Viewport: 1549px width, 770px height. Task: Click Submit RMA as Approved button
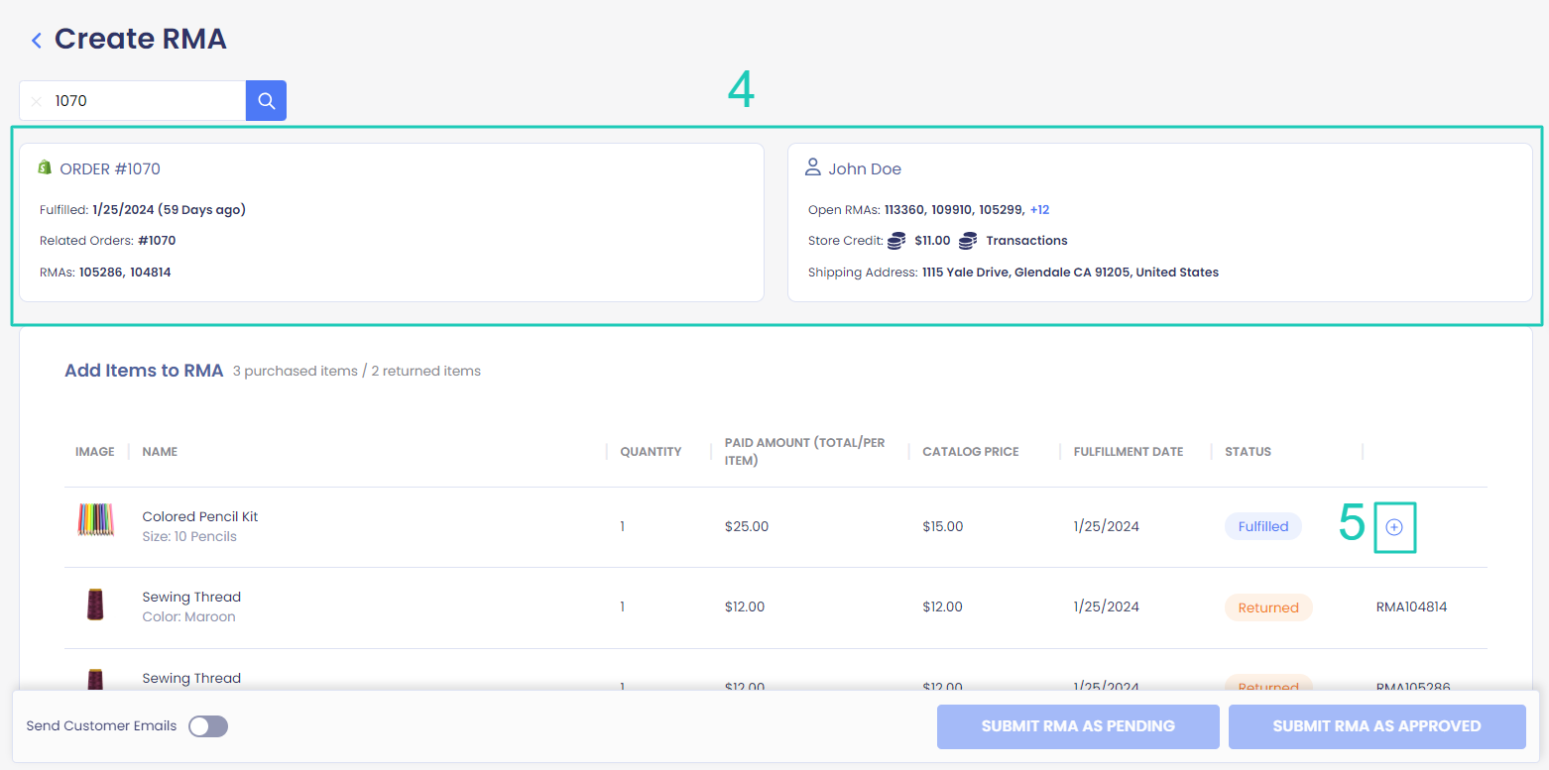[x=1376, y=726]
